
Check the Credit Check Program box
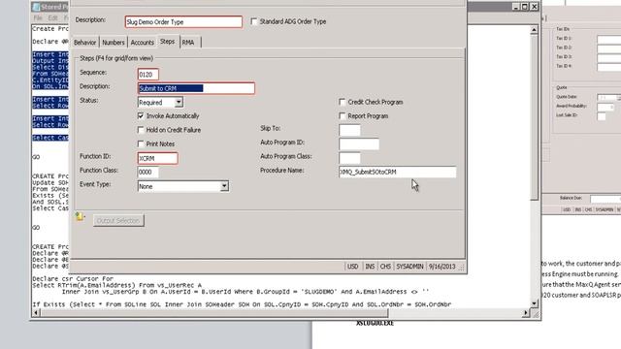coord(343,102)
